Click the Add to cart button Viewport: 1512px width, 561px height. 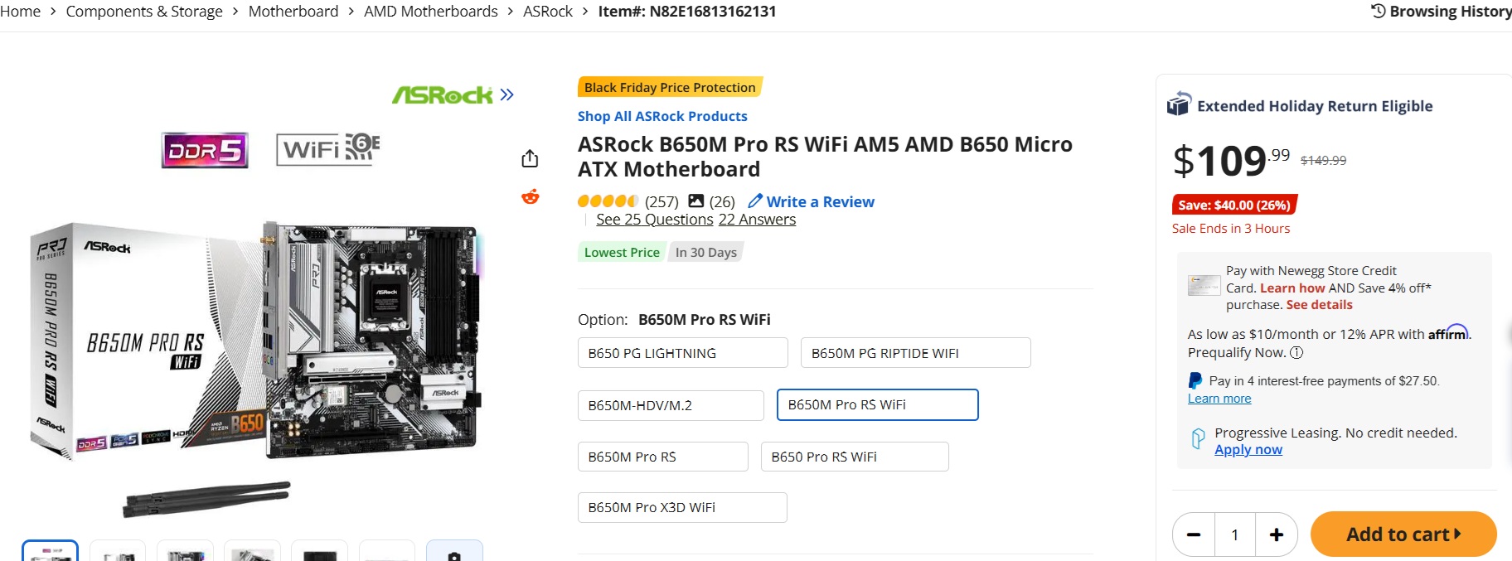point(1403,534)
